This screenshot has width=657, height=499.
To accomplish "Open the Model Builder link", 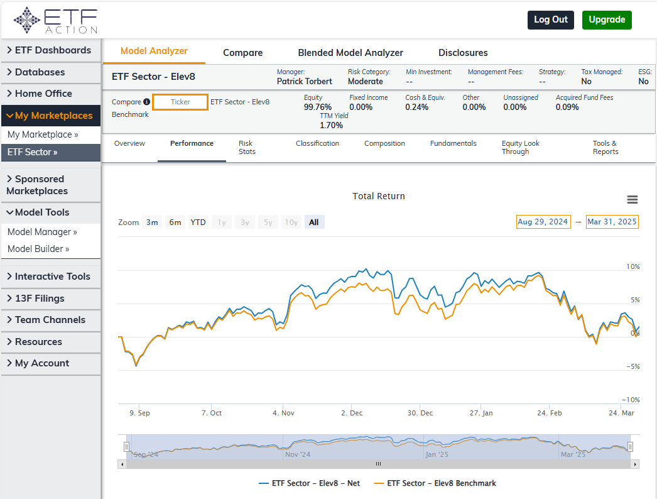I will pyautogui.click(x=38, y=249).
